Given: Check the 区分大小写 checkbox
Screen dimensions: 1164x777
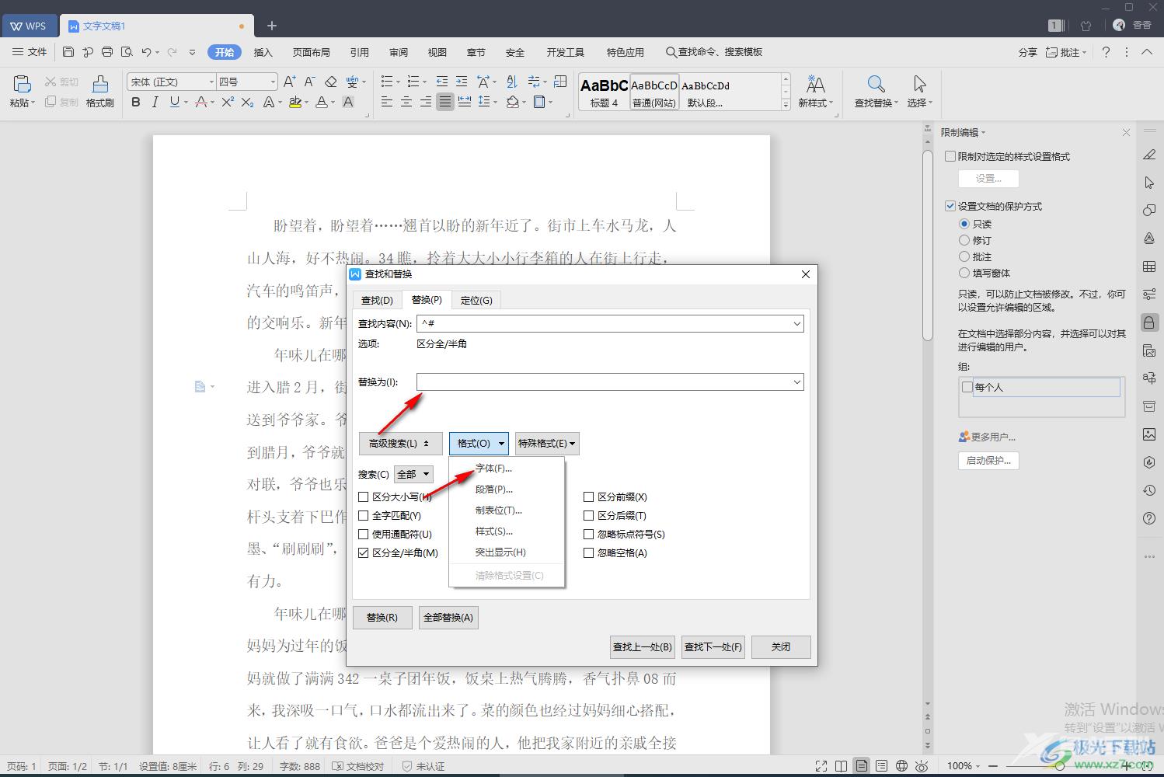Looking at the screenshot, I should point(363,497).
